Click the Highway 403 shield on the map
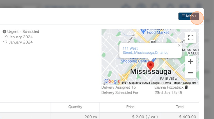This screenshot has height=119, width=214. [153, 42]
